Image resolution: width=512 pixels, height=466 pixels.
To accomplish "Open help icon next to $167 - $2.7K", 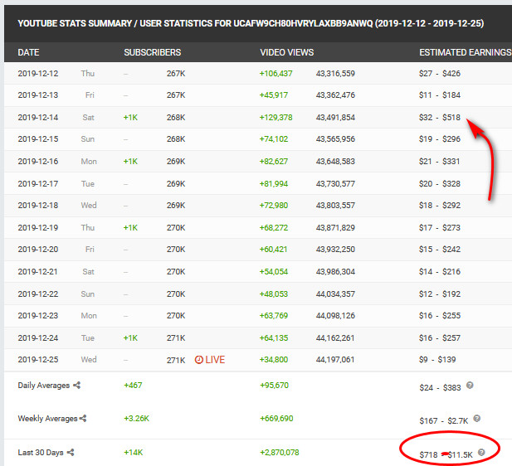I will coord(476,419).
